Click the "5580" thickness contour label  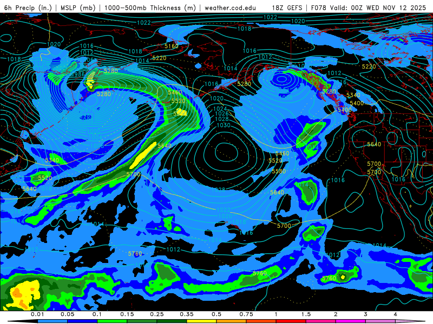tap(279, 171)
